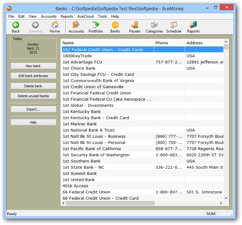This screenshot has height=225, width=242.
Task: Open the Help menu
Action: click(x=115, y=16)
